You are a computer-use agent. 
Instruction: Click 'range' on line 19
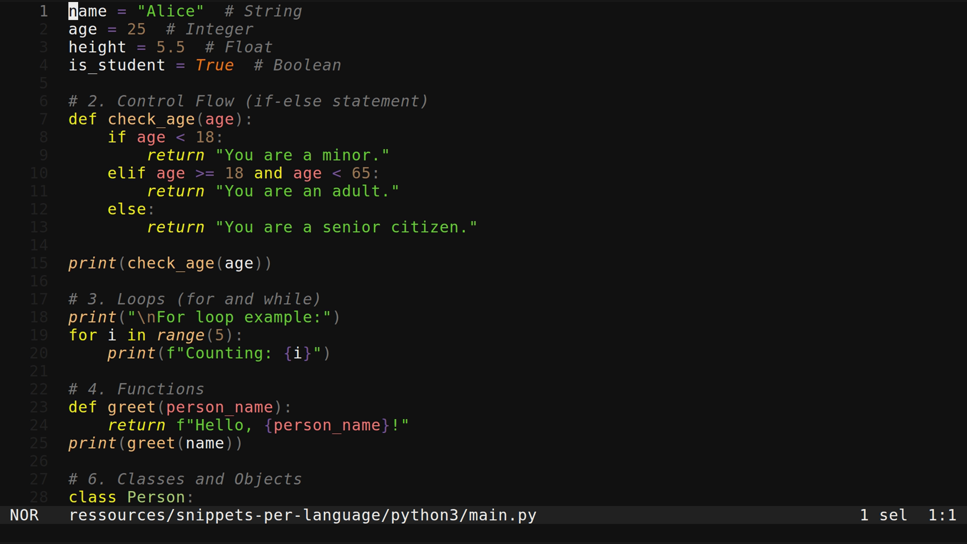pos(180,335)
